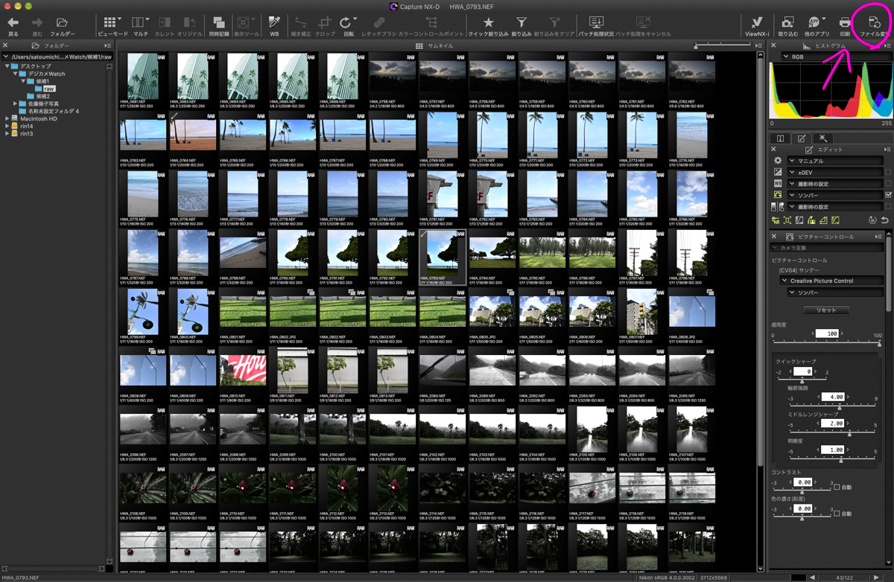Select thumbnail HWA_0793.NEF
The height and width of the screenshot is (582, 894).
tap(443, 257)
